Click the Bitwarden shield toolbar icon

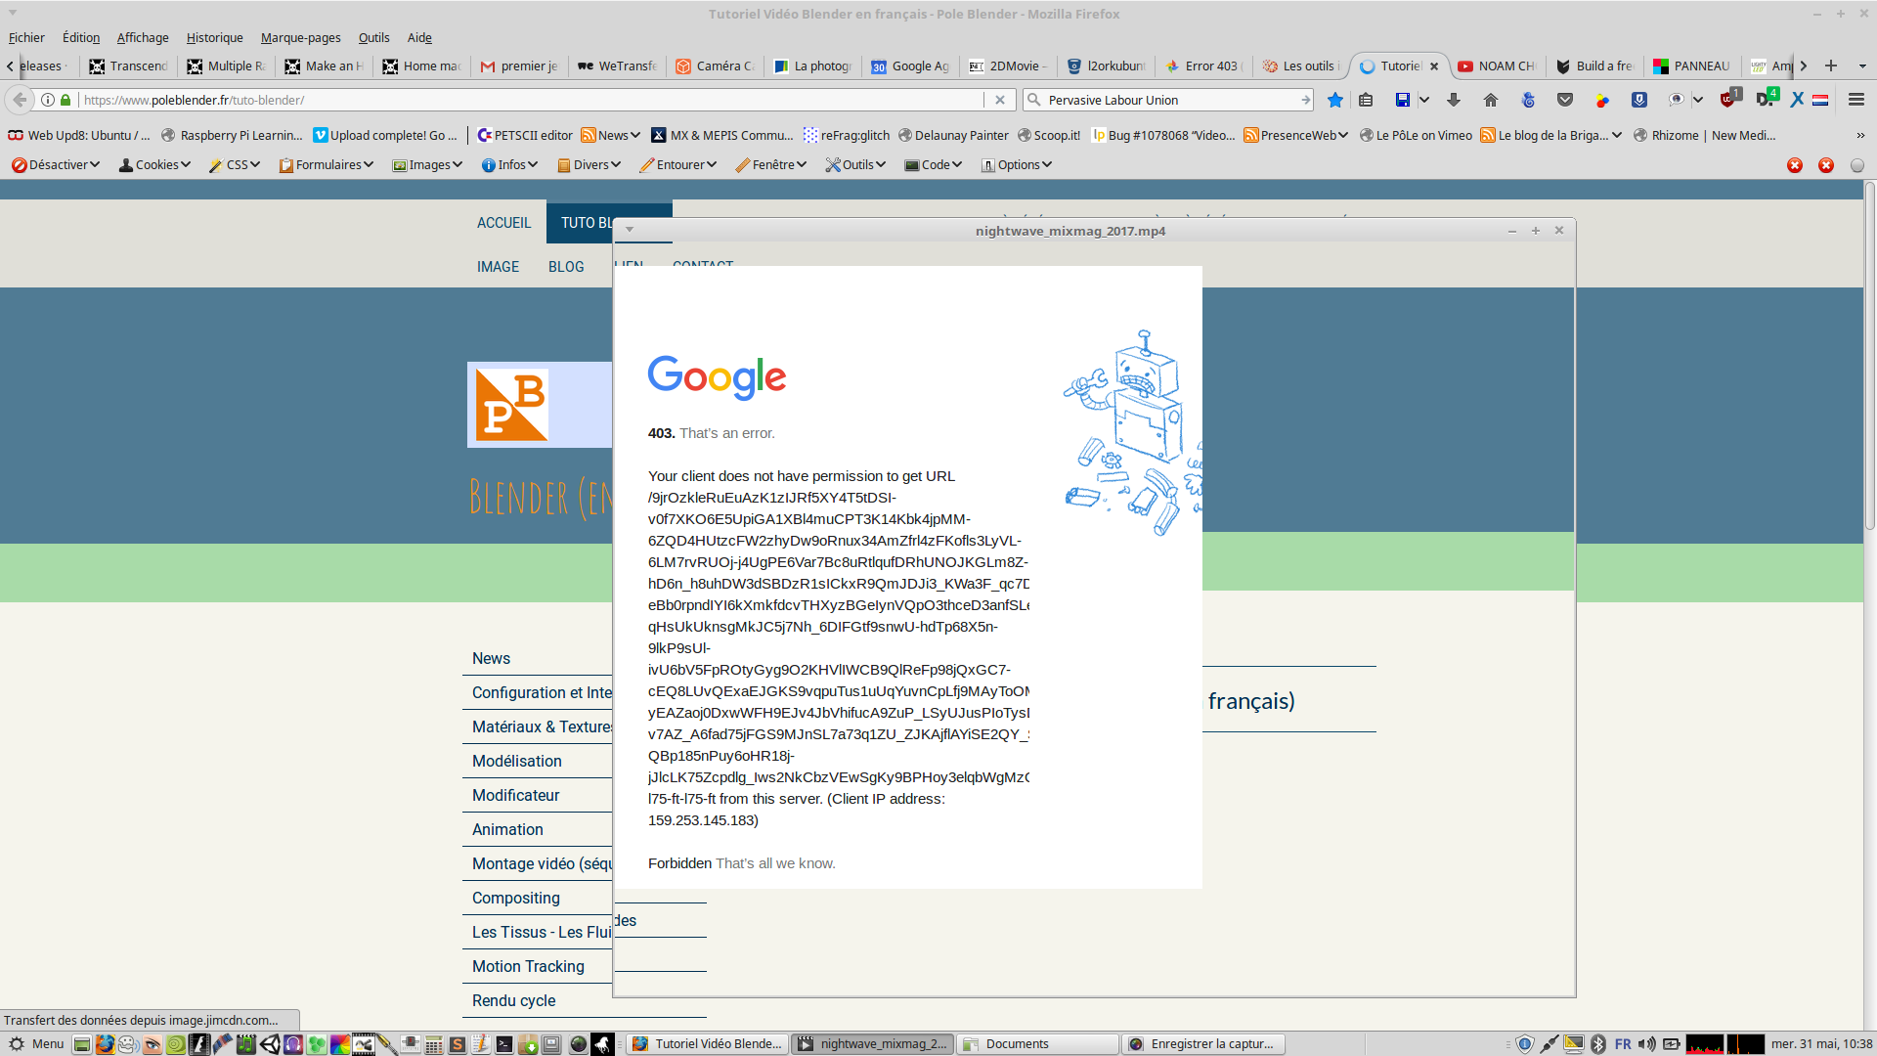click(1639, 100)
